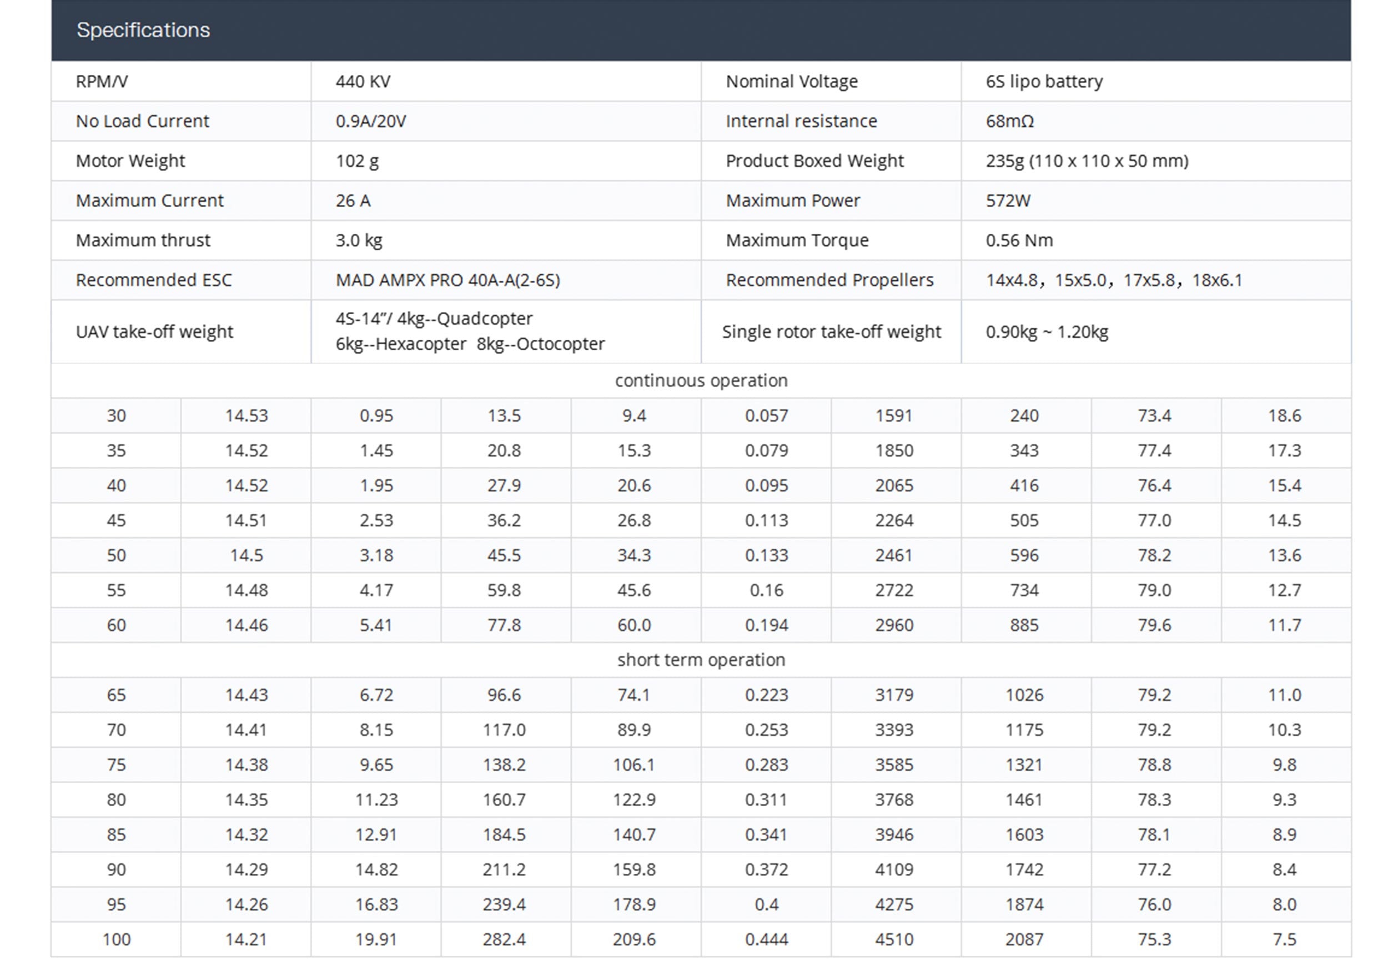This screenshot has height=962, width=1388.
Task: Click the short term operation section heading
Action: click(x=700, y=660)
